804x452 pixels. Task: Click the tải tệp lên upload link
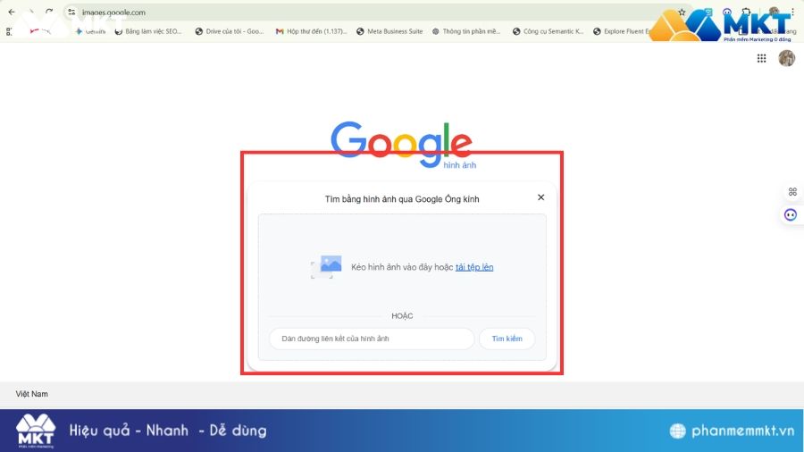pos(474,267)
